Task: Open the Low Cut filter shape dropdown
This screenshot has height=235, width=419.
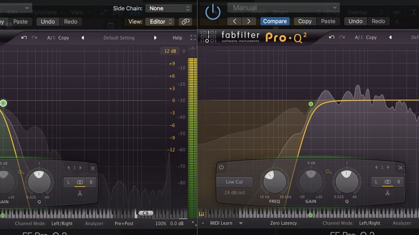Action: point(234,182)
